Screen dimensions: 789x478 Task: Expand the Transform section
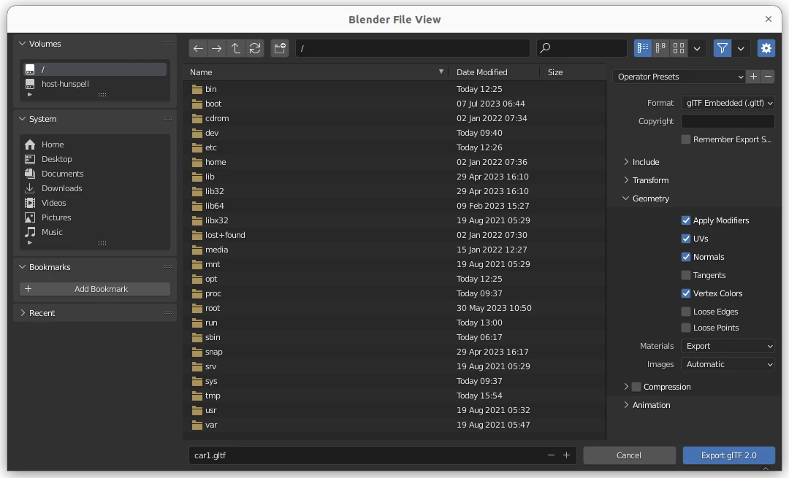650,180
